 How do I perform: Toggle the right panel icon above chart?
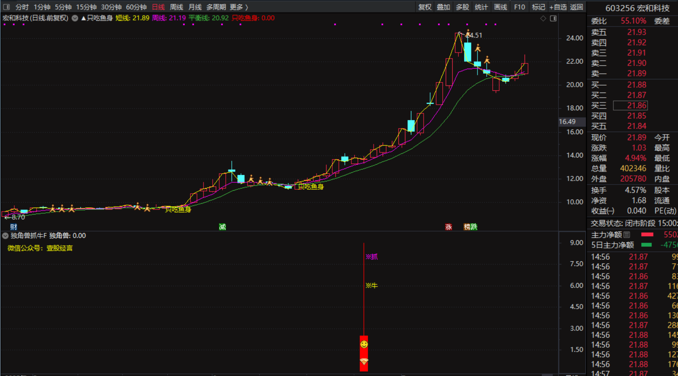[x=553, y=18]
